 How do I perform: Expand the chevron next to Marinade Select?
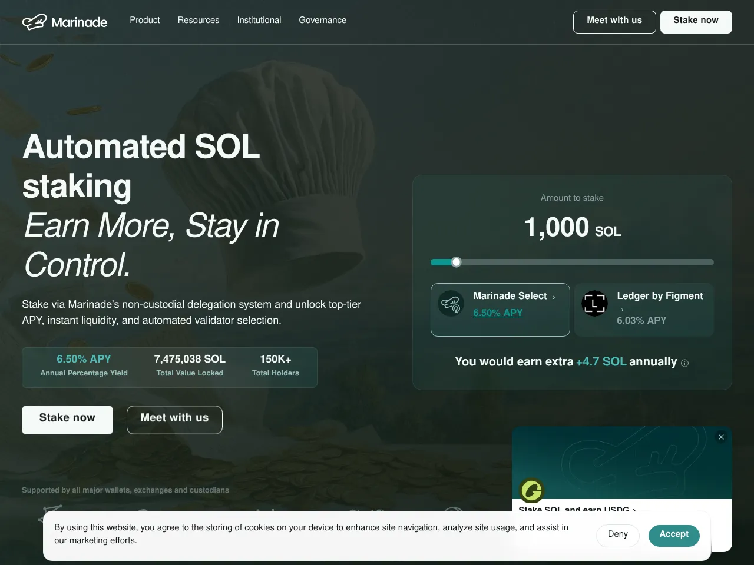tap(554, 297)
